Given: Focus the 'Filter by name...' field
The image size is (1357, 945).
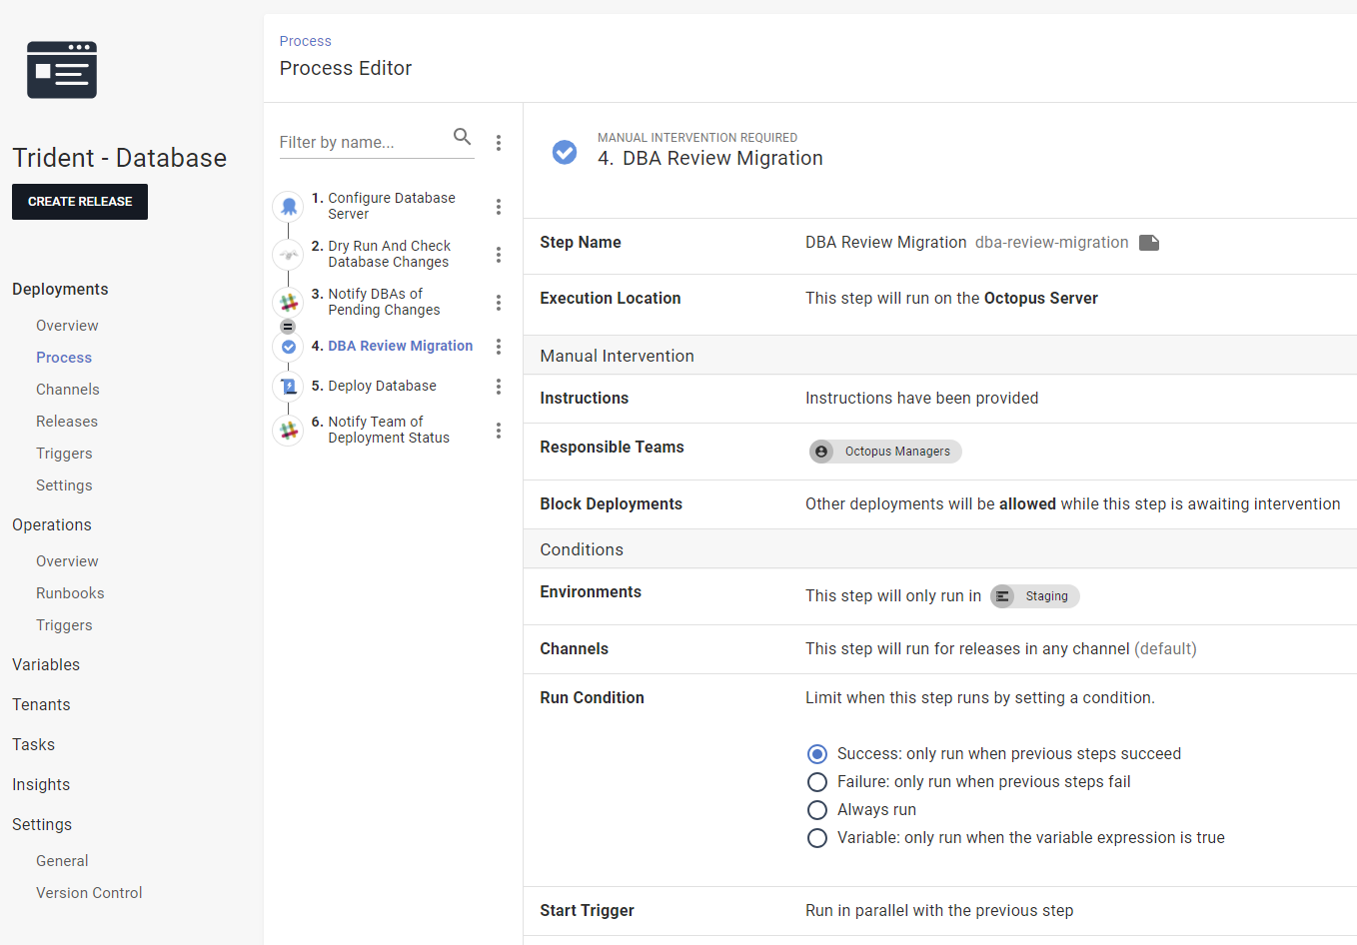Looking at the screenshot, I should [x=360, y=143].
